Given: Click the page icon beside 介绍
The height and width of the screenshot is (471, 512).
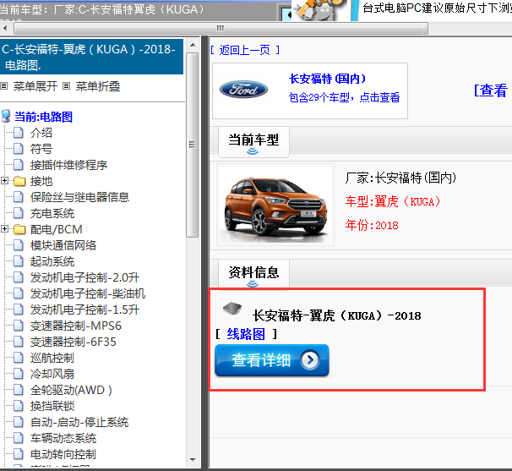Looking at the screenshot, I should click(19, 133).
